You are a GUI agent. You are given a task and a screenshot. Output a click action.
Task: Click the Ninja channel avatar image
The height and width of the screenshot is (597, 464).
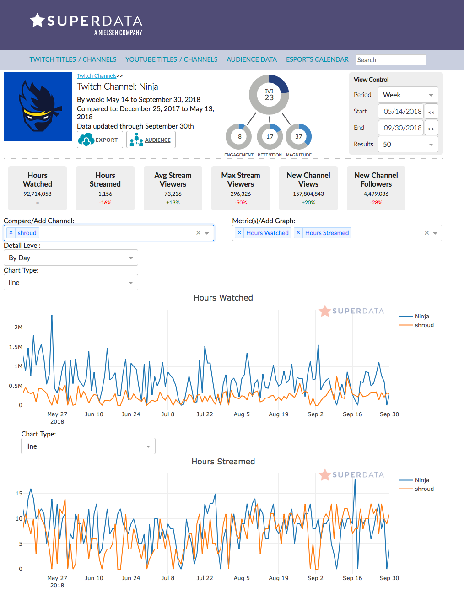(x=38, y=107)
